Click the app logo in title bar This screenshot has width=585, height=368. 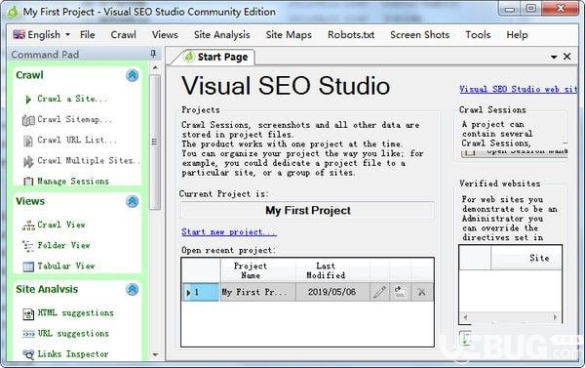pyautogui.click(x=13, y=12)
